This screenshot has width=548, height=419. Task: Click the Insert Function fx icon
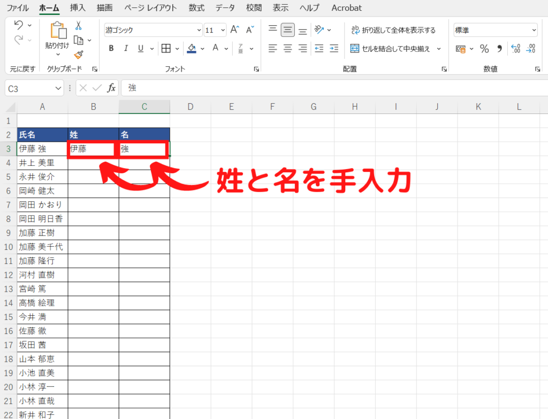(x=111, y=88)
